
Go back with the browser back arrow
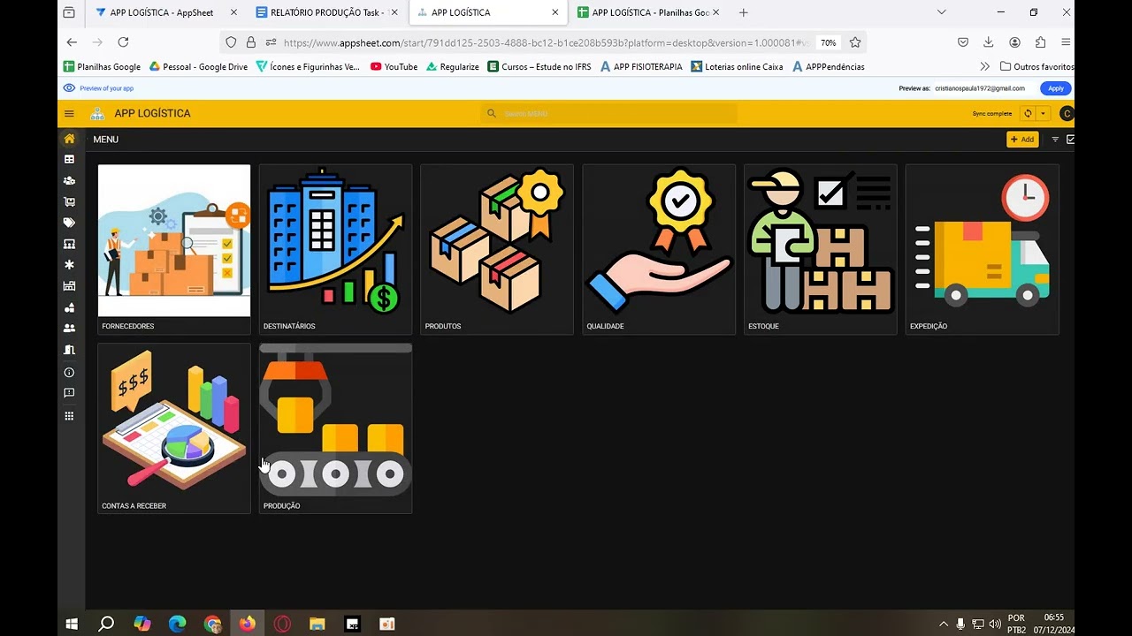[72, 42]
